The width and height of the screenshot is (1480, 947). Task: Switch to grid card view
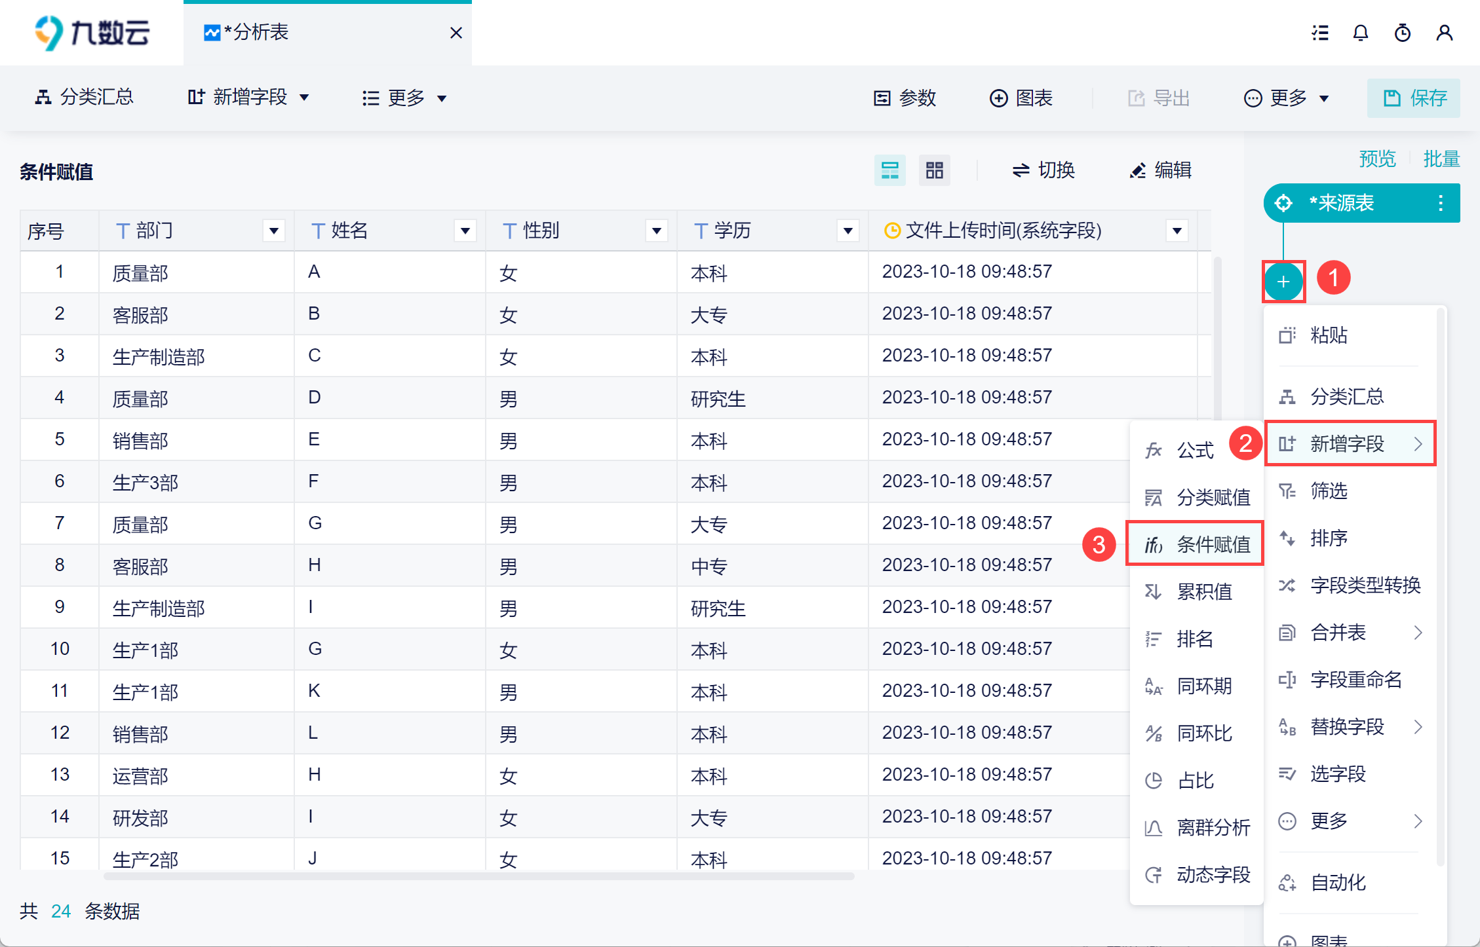(934, 170)
